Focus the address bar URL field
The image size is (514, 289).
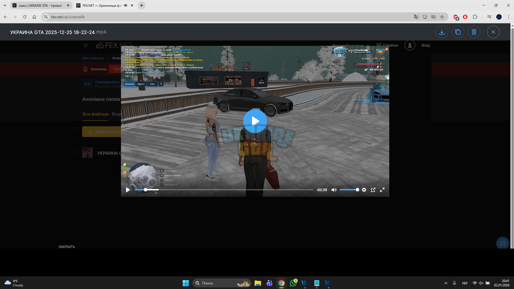231,17
